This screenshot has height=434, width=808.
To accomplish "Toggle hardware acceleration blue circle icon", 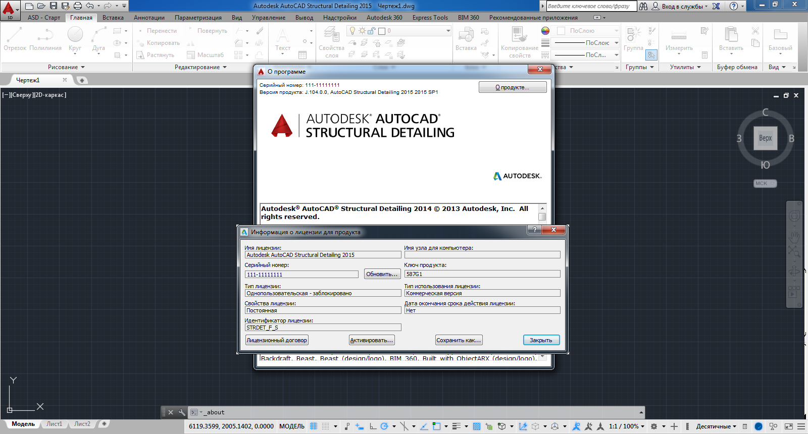I will tap(759, 426).
